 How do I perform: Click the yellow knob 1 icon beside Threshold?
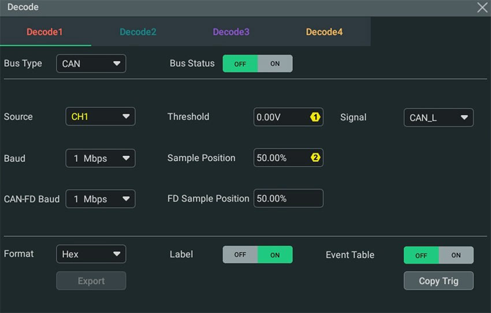(315, 117)
